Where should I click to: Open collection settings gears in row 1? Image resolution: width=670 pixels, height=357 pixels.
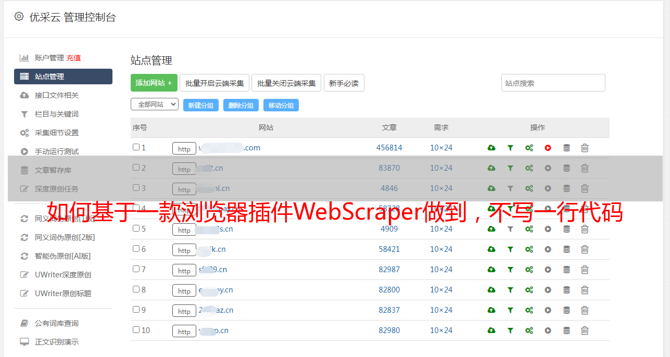529,148
